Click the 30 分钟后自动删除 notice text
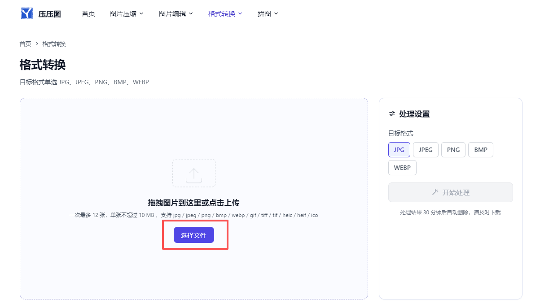The height and width of the screenshot is (308, 540). [450, 213]
